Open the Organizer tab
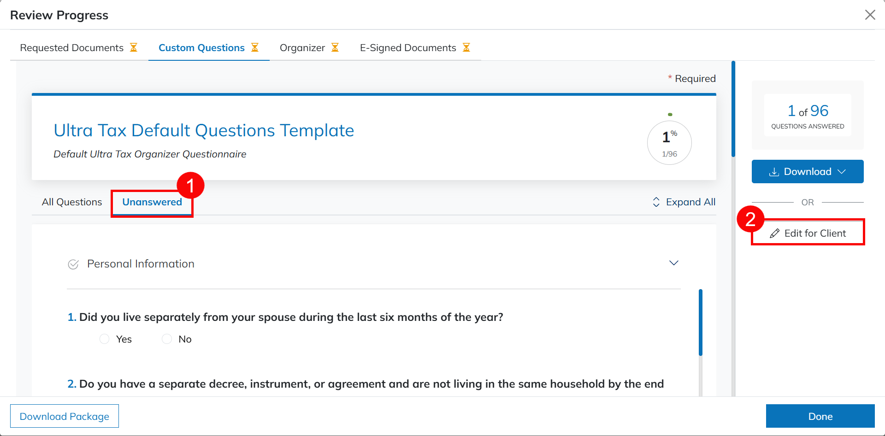This screenshot has height=436, width=885. pos(302,48)
